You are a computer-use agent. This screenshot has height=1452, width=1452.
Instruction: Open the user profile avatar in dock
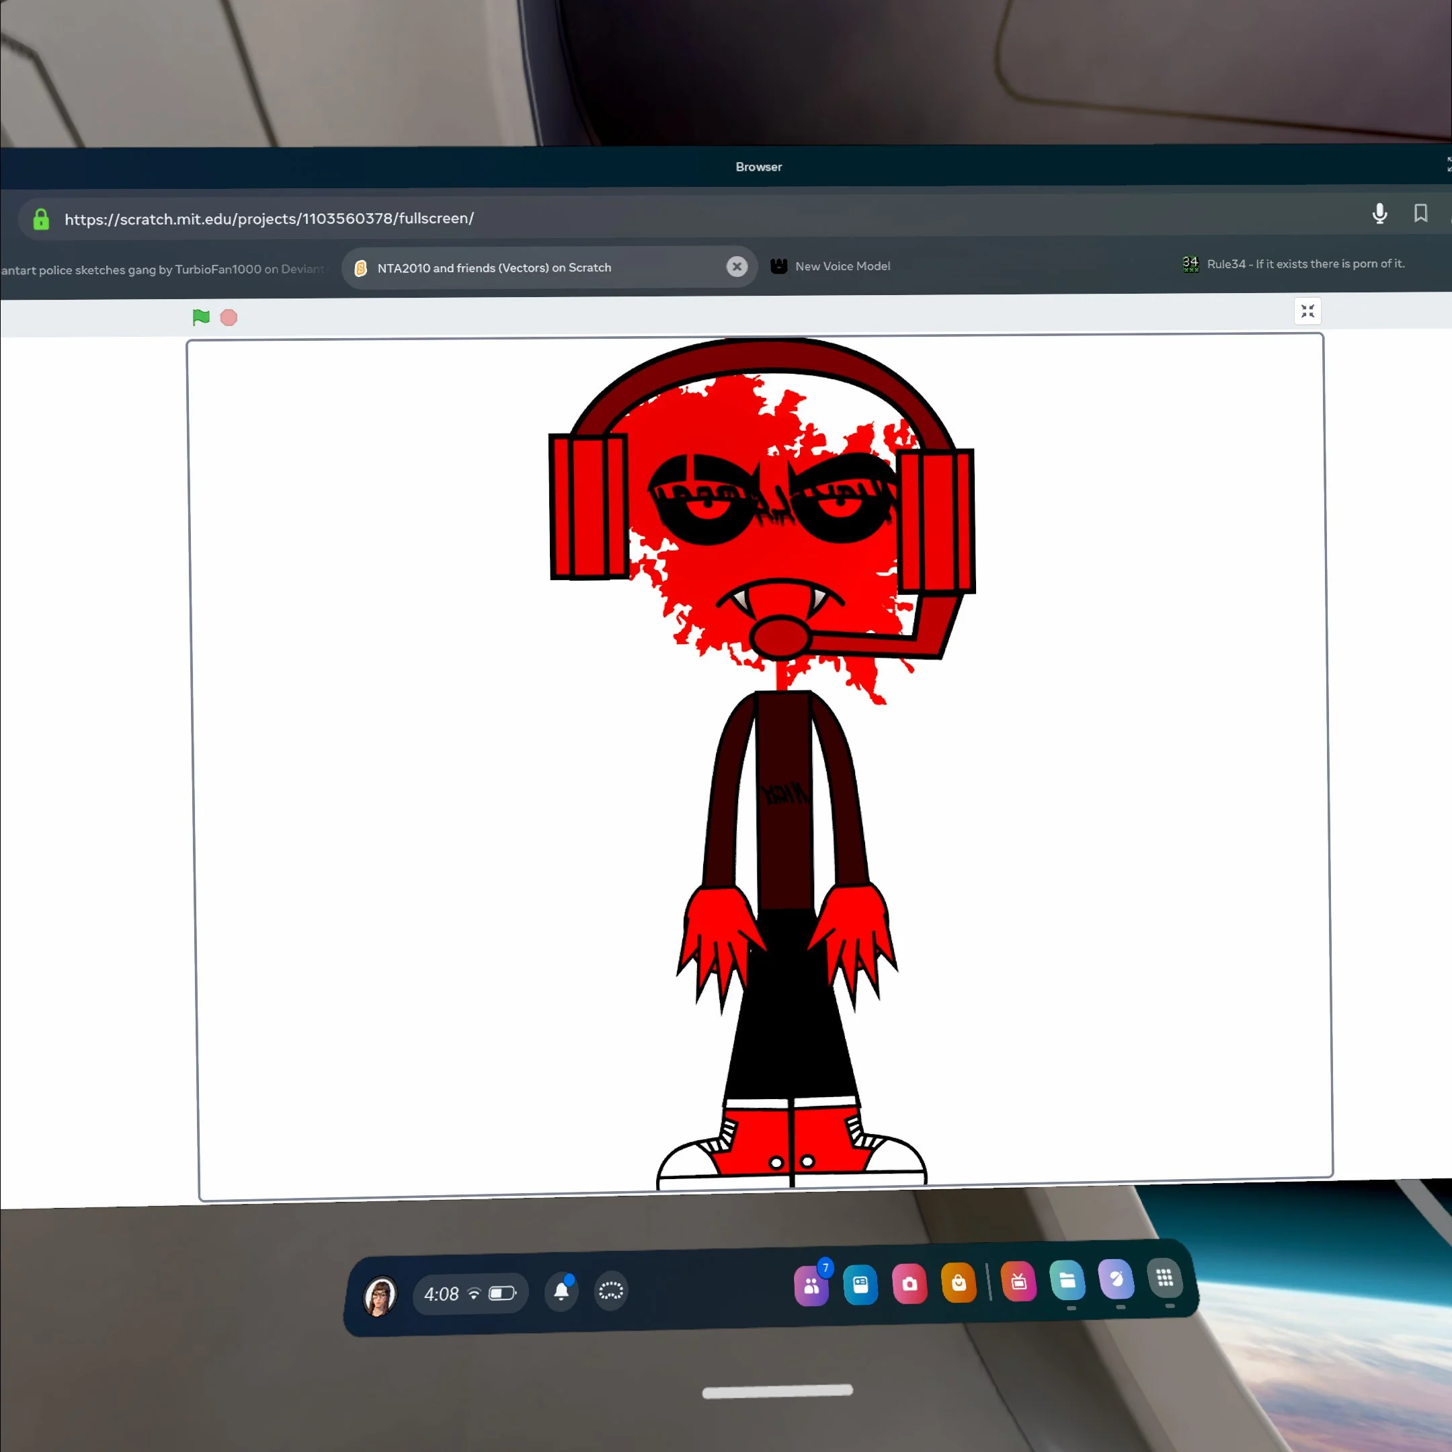[380, 1297]
